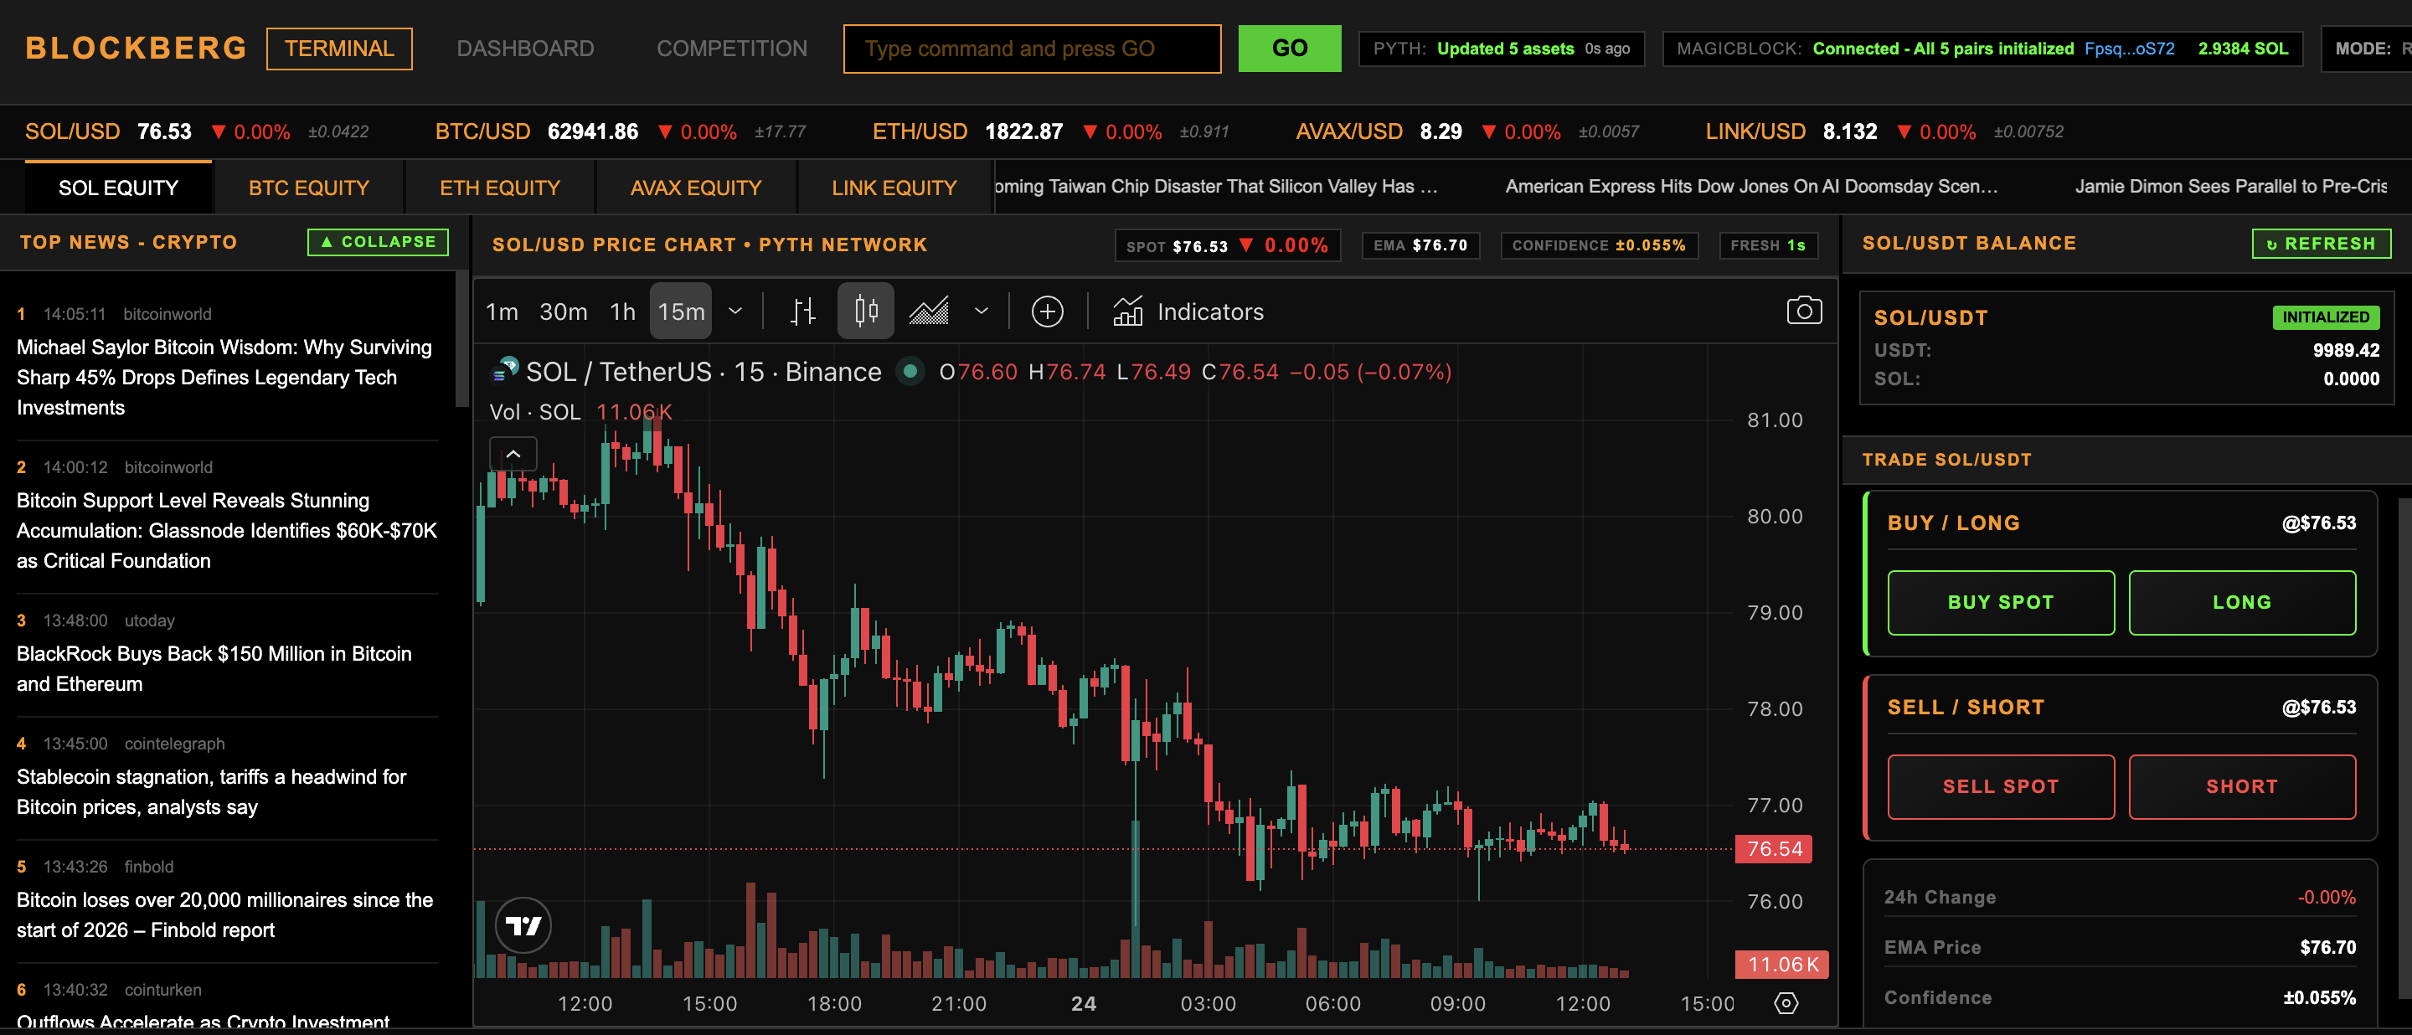
Task: Collapse the chart legend with the arrow toggle
Action: pyautogui.click(x=513, y=453)
